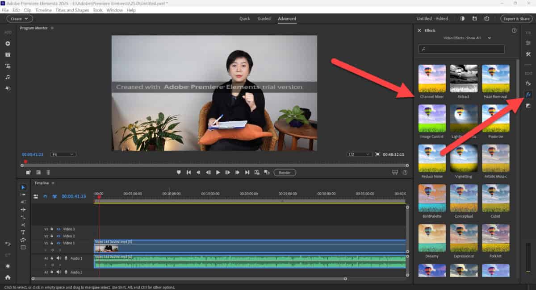The image size is (536, 290).
Task: Click the share upload icon in header
Action: pos(486,19)
